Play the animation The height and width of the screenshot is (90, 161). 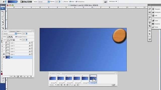(65, 85)
